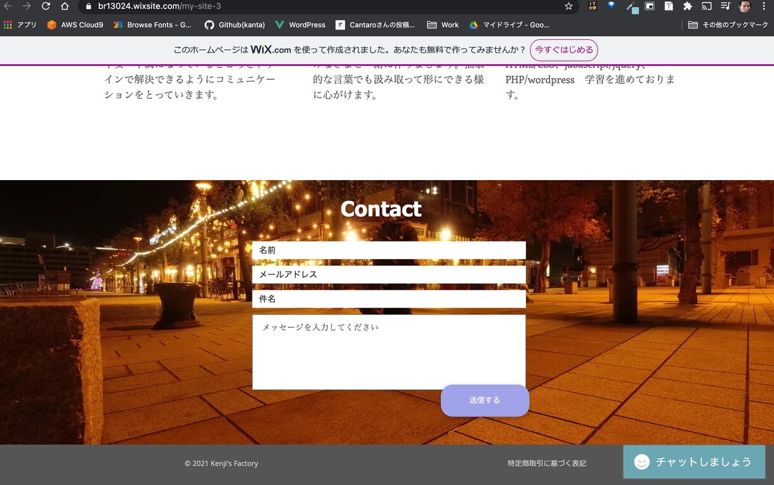Image resolution: width=774 pixels, height=485 pixels.
Task: Open the マイドライブ Google Drive bookmark
Action: click(509, 25)
